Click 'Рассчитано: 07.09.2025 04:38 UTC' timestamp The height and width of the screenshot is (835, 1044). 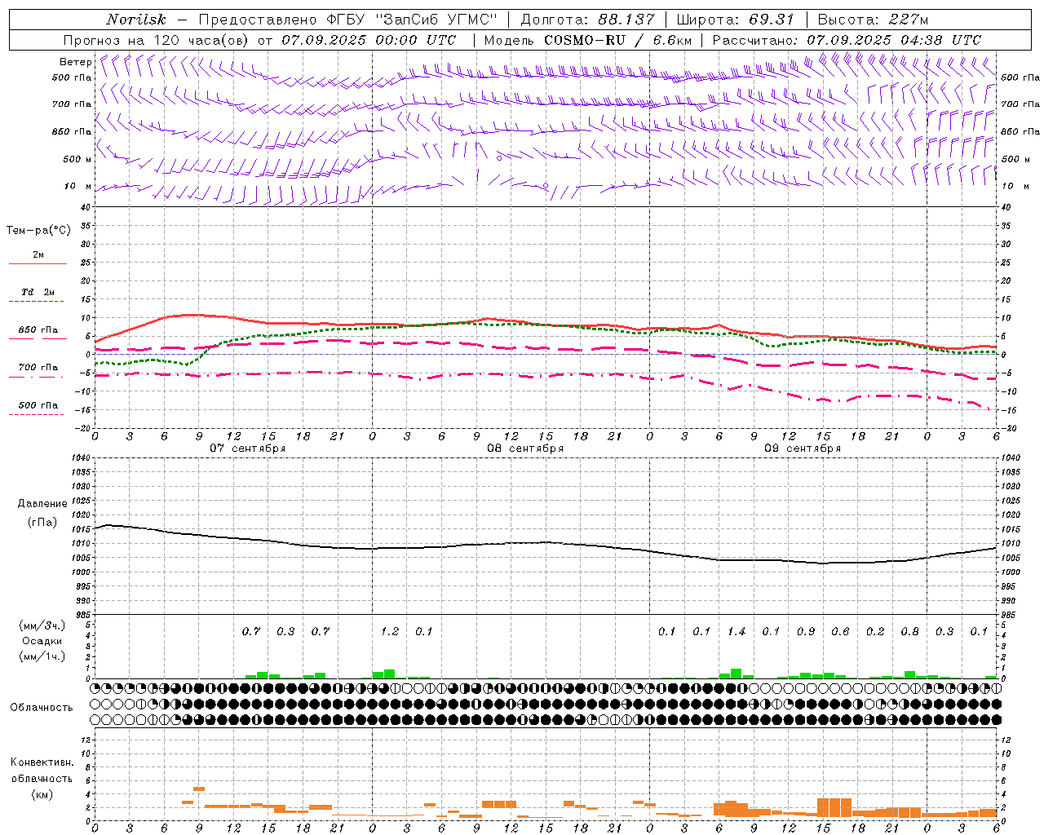pyautogui.click(x=847, y=40)
